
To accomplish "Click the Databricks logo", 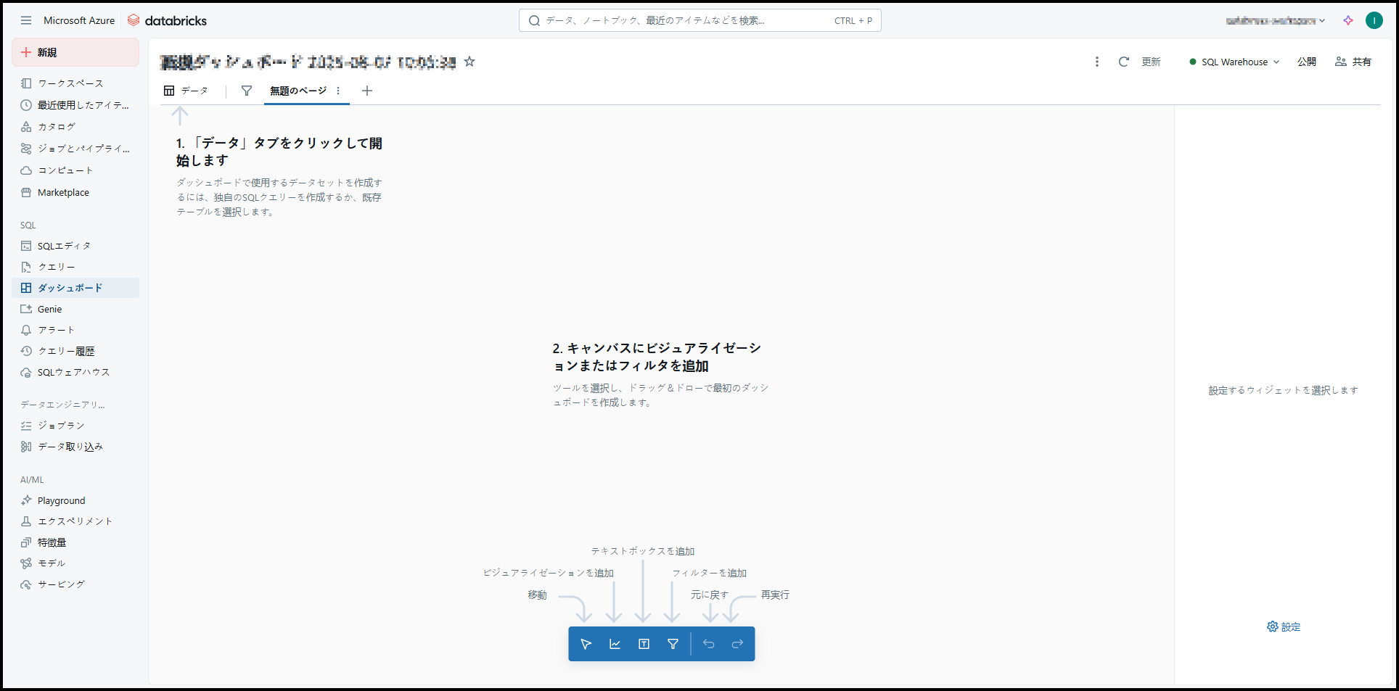I will tap(167, 20).
